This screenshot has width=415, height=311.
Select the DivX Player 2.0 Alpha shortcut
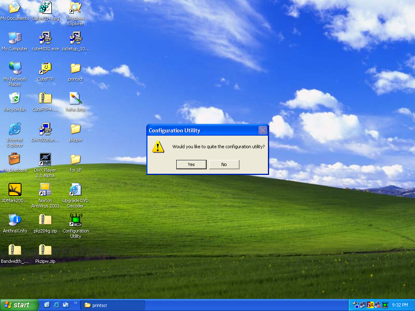click(x=45, y=165)
